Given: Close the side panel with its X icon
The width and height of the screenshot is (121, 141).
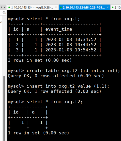Looking at the screenshot, I should 5,7.
